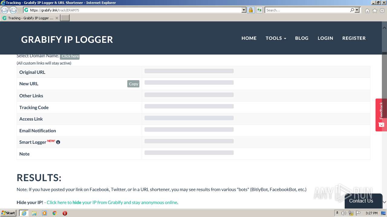Click the Smart Logger info icon
Viewport: 387px width, 217px height.
coord(58,142)
